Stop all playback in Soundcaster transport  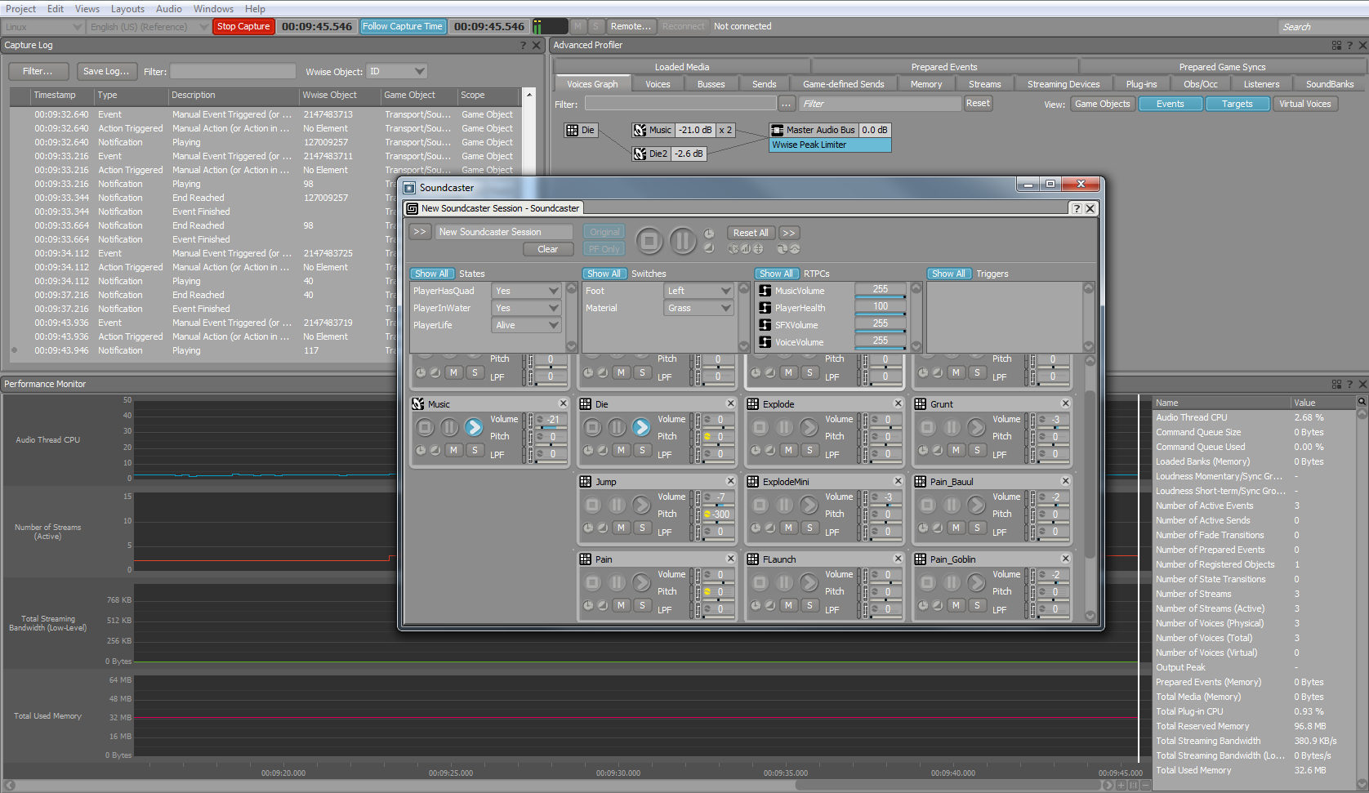coord(649,241)
